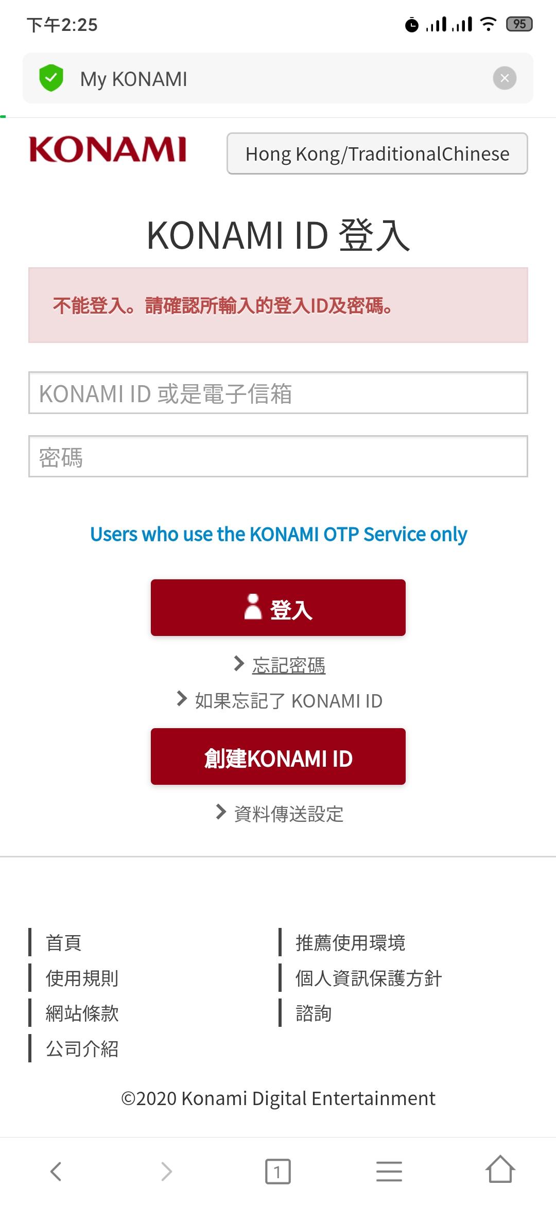Tap the browser back arrow icon
The image size is (556, 1205).
pos(56,1172)
